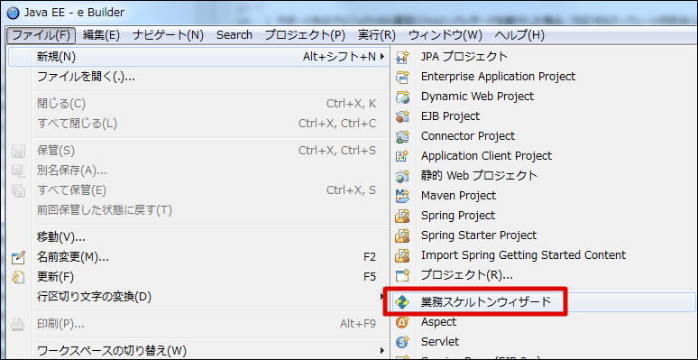Open the Search menu

point(234,35)
